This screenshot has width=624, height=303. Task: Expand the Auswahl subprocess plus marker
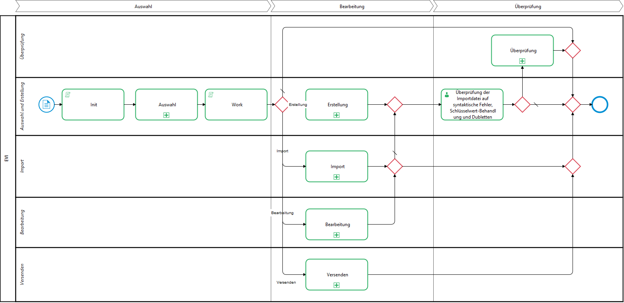(166, 115)
